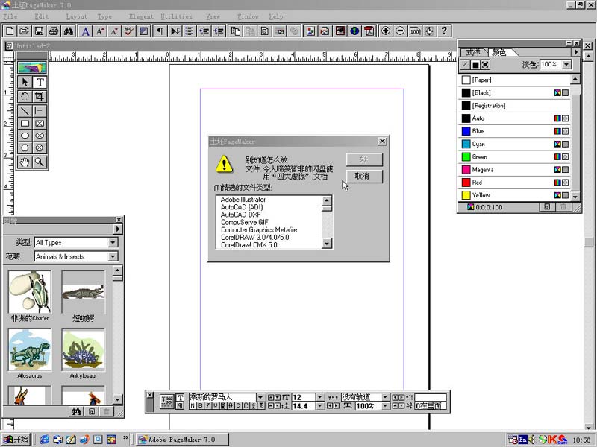Viewport: 597px width, 447px height.
Task: Toggle paragraph marks toolbar icon
Action: click(160, 31)
